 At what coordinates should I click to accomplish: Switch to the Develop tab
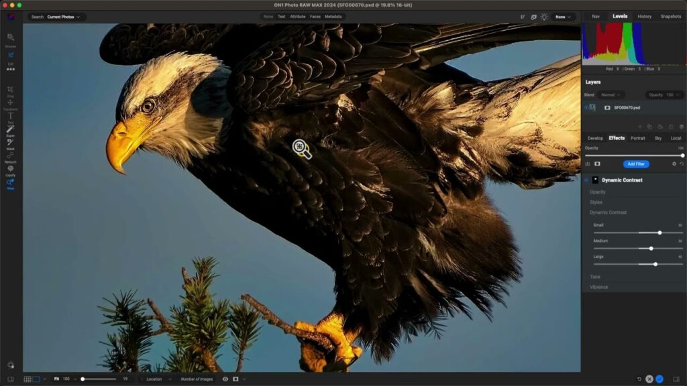595,138
